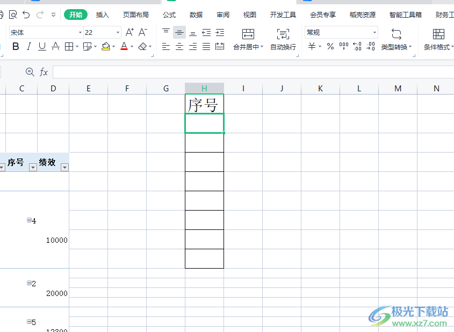Increase font size with A+ icon

click(129, 32)
